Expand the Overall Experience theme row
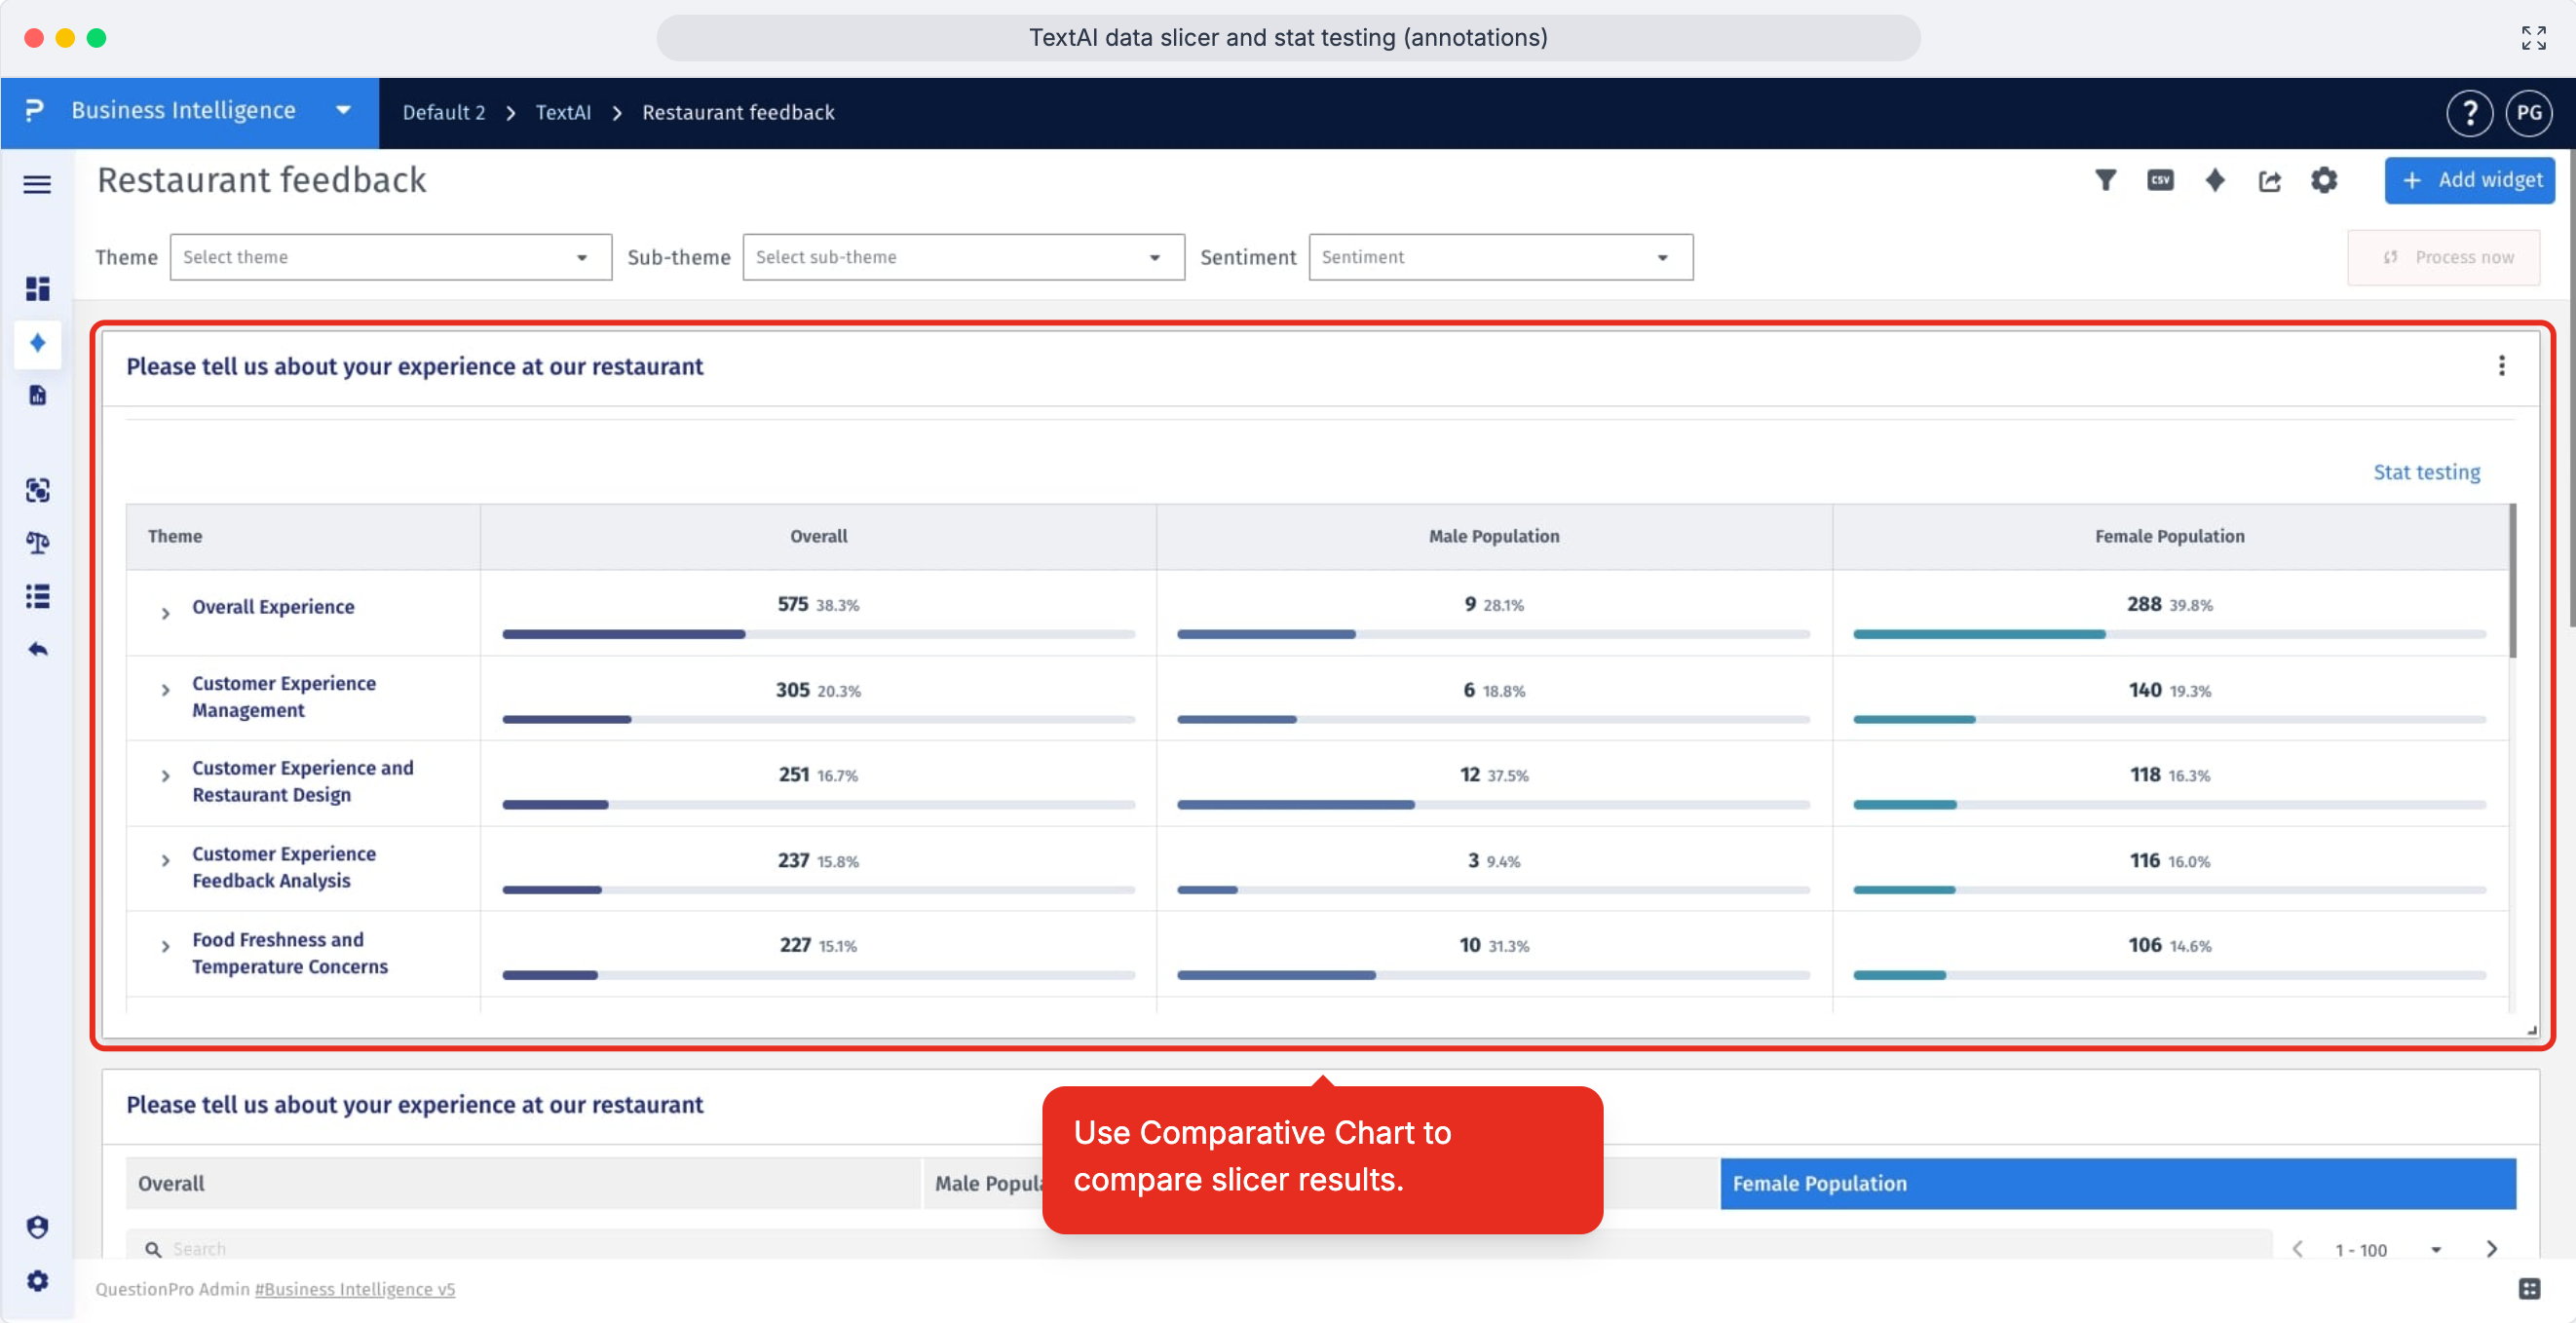2576x1323 pixels. point(165,613)
